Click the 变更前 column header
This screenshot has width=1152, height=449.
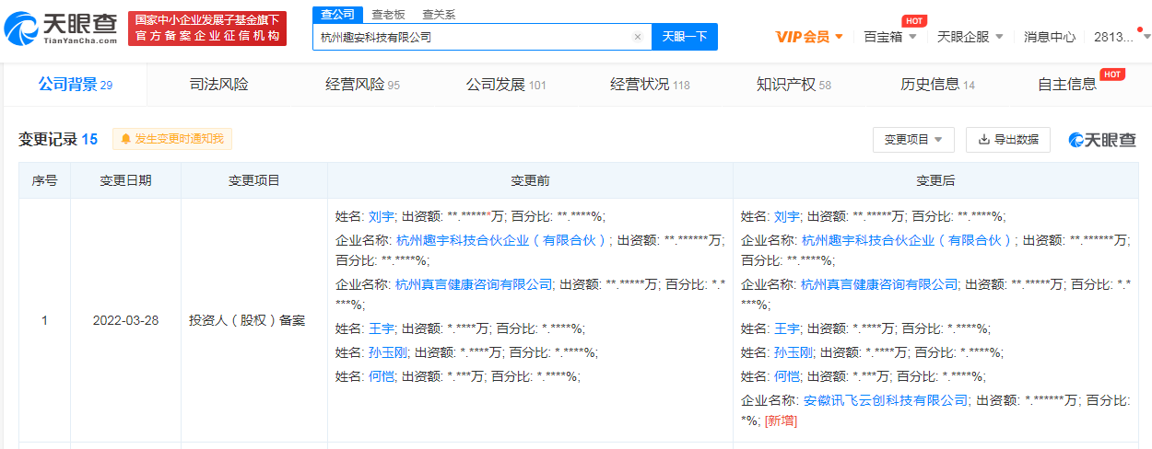530,180
